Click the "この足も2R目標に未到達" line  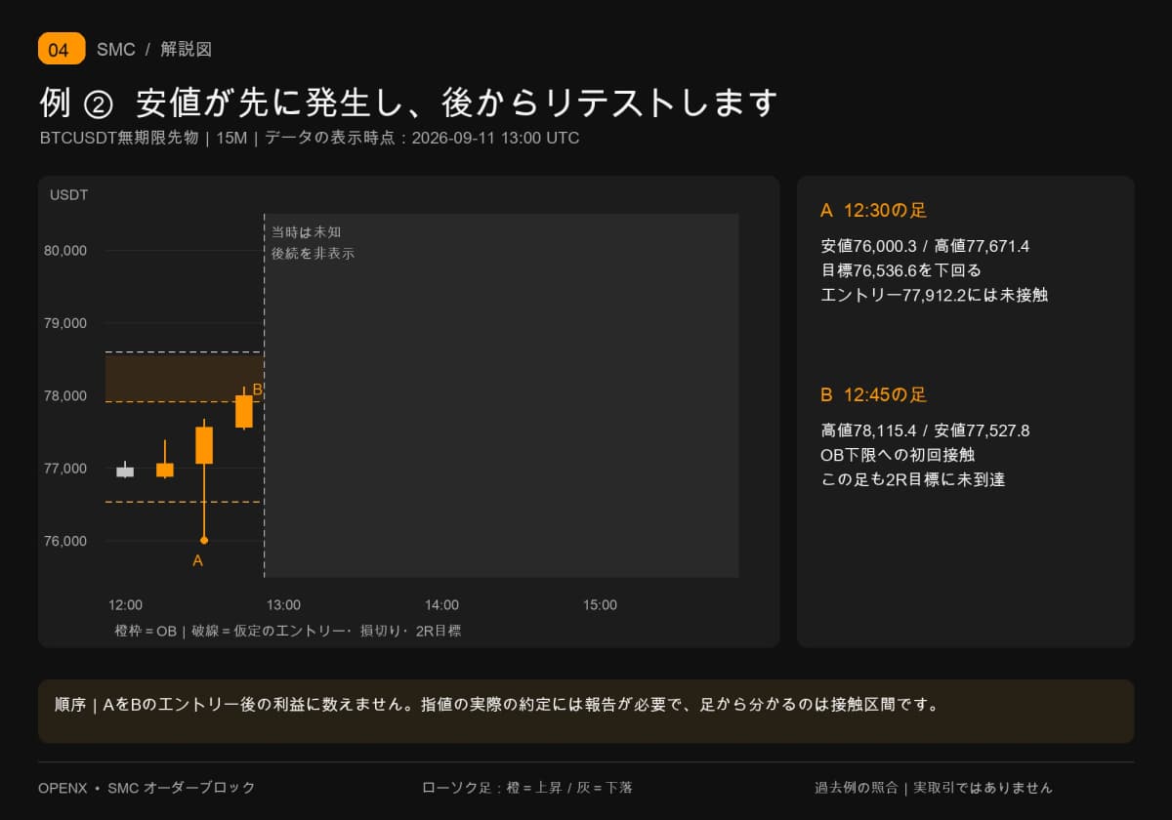[913, 479]
